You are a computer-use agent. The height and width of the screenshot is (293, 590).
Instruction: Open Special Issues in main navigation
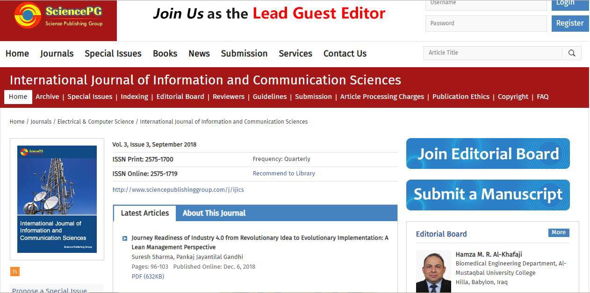point(113,54)
